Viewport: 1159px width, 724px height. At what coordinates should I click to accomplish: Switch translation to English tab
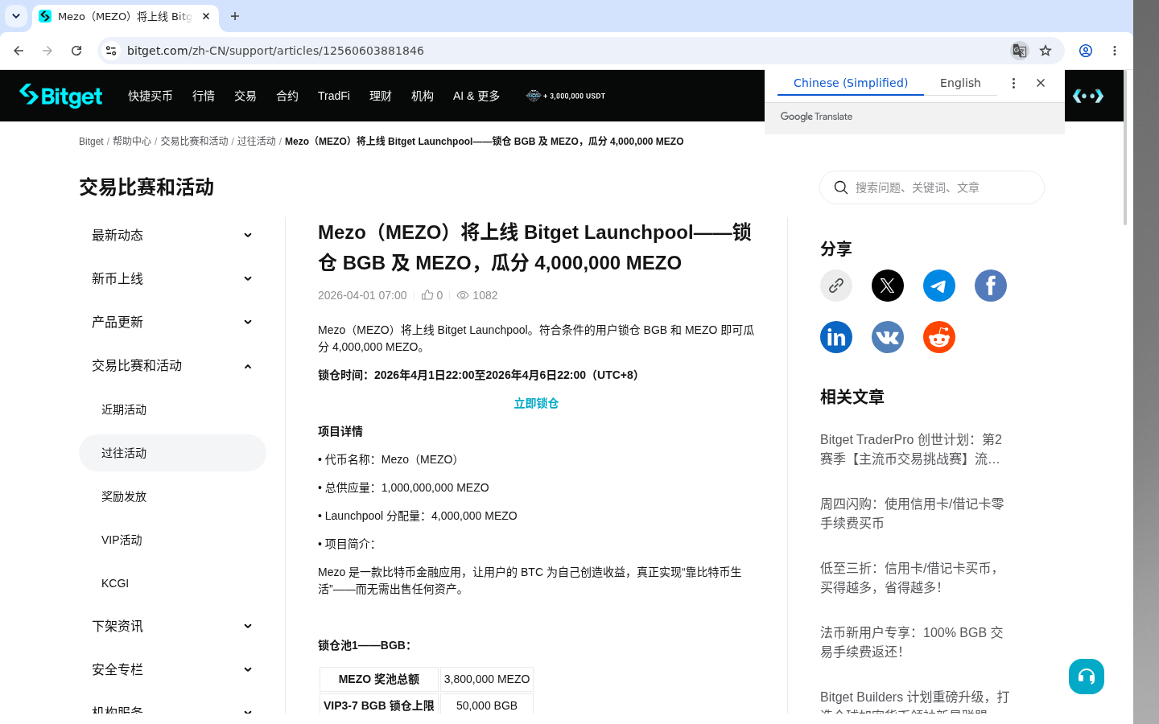[x=960, y=83]
